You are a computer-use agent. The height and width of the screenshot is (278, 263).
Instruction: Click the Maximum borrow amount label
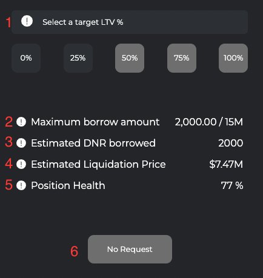pyautogui.click(x=95, y=122)
